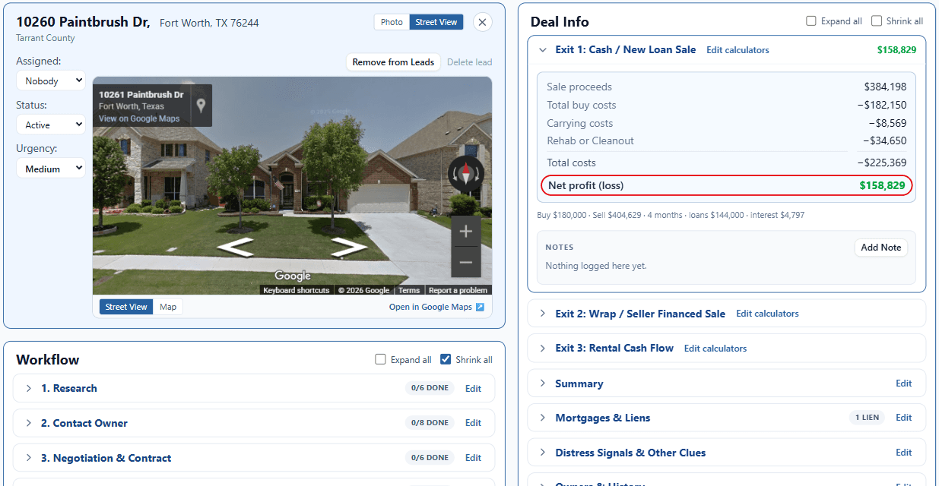Click the Carrying costs −$8,569 value
This screenshot has width=939, height=486.
pyautogui.click(x=887, y=123)
